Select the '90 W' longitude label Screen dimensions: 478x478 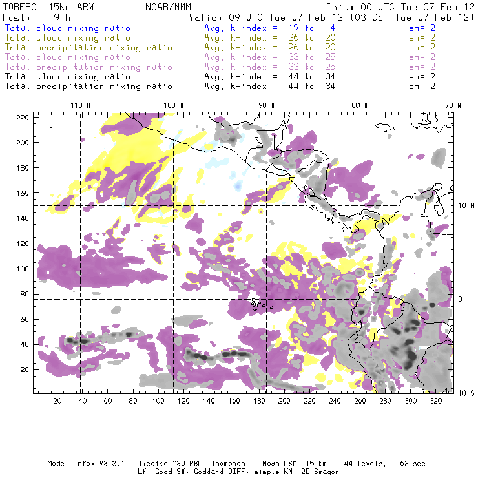click(266, 105)
